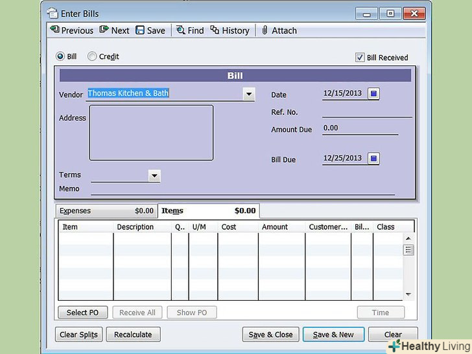Switch to the Expenses tab

[107, 211]
